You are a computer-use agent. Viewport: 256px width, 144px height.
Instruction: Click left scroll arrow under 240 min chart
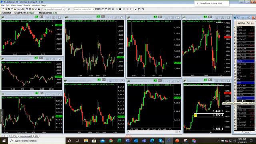click(129, 132)
